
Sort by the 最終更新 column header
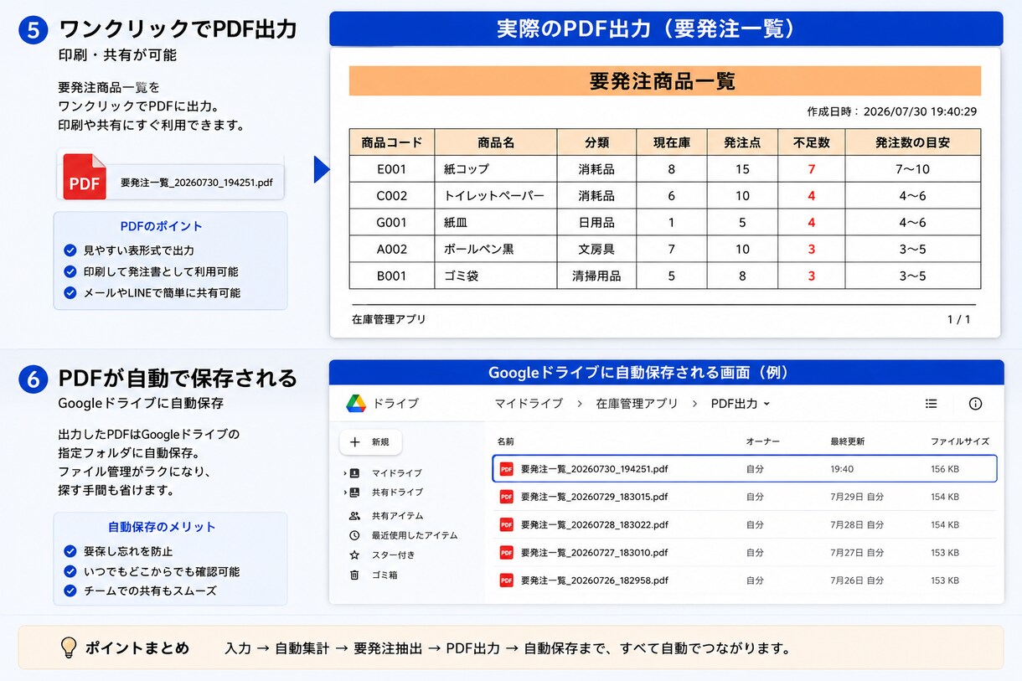tap(847, 441)
